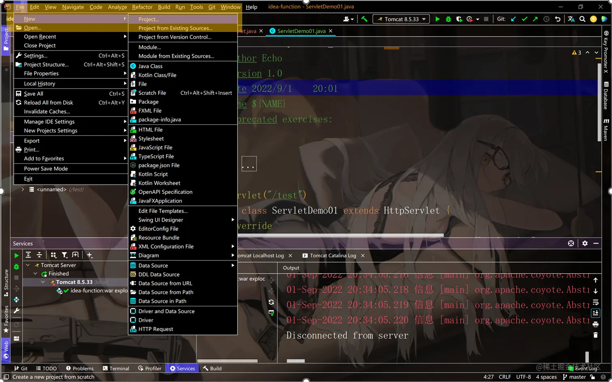
Task: Open Services panel gear settings icon
Action: [x=585, y=243]
